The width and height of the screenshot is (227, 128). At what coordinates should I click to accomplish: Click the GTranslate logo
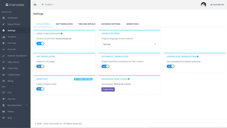click(15, 5)
